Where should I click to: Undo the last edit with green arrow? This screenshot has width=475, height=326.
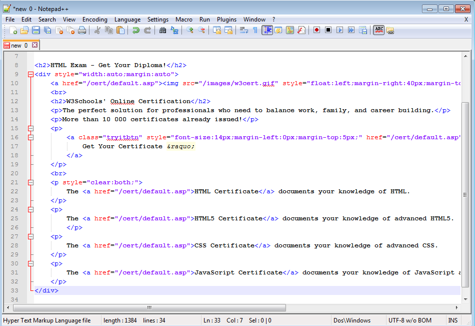coord(135,30)
